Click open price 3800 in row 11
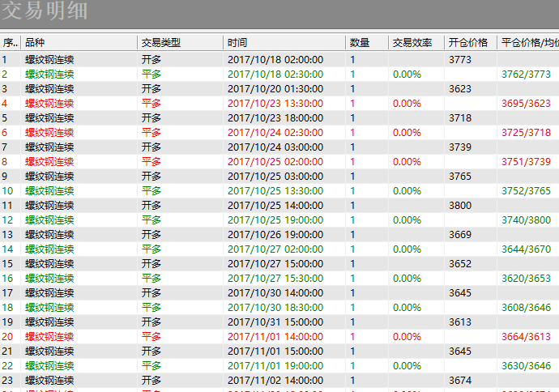This screenshot has width=559, height=392. click(x=460, y=206)
